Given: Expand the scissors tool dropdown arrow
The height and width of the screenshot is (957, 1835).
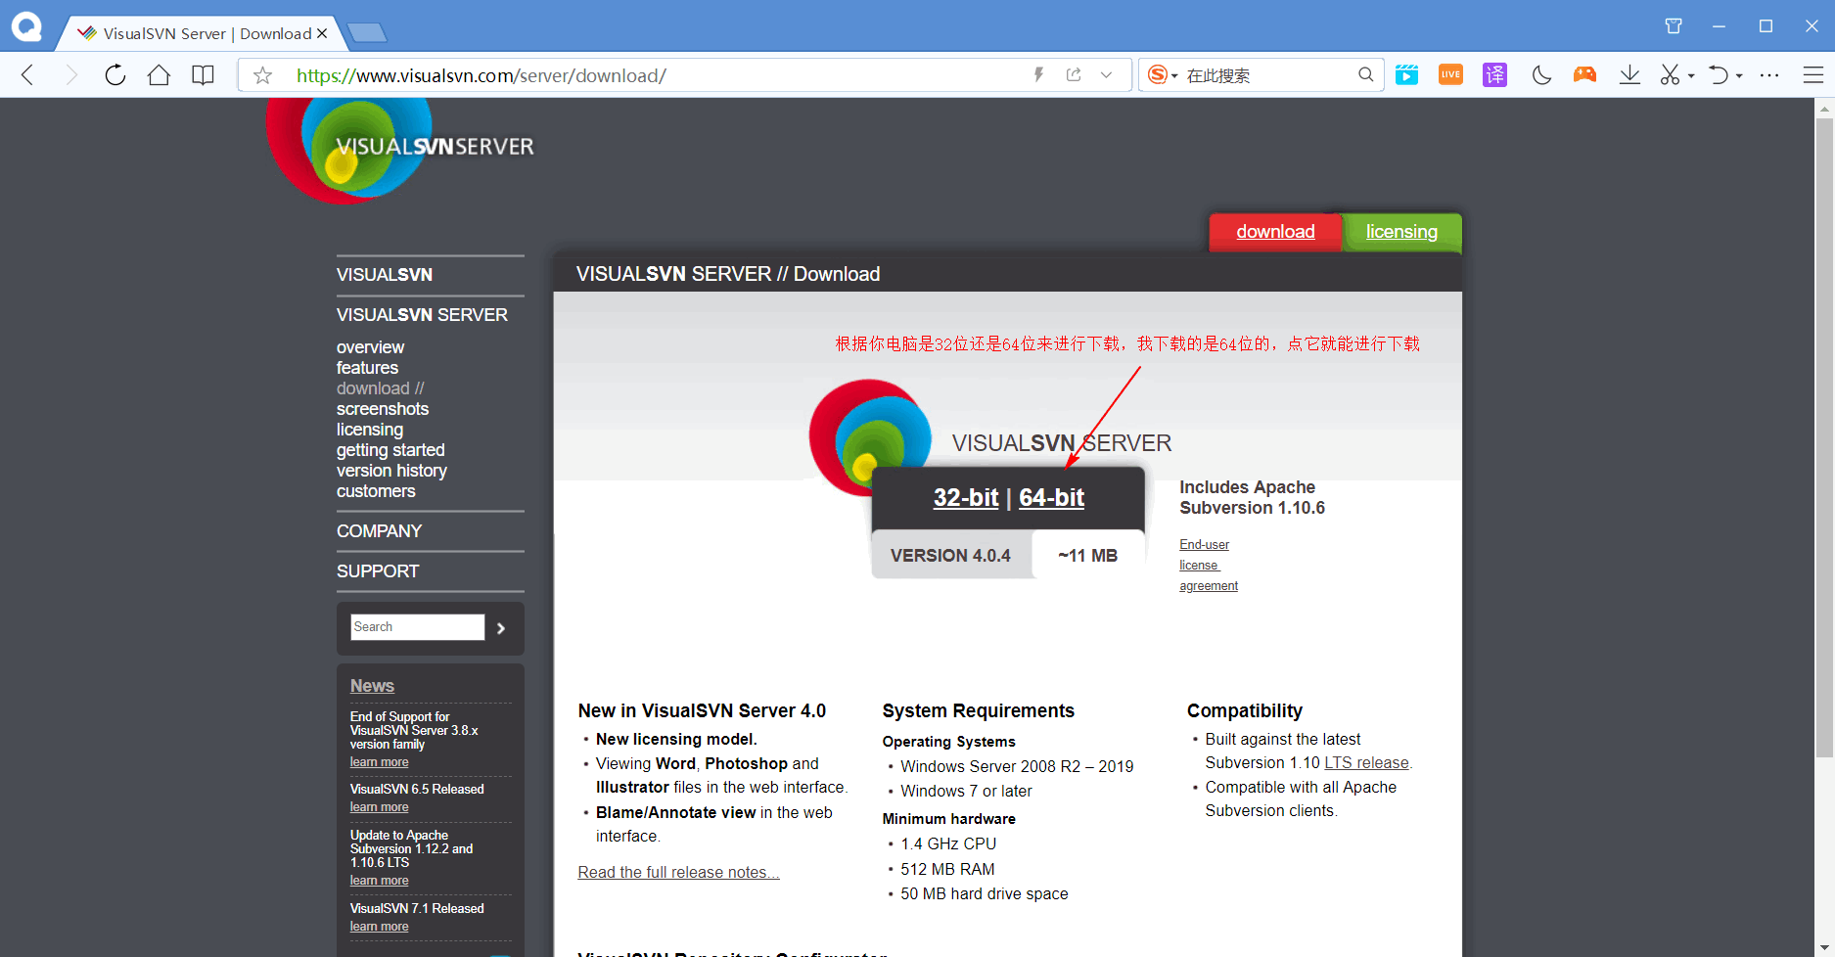Looking at the screenshot, I should point(1691,76).
